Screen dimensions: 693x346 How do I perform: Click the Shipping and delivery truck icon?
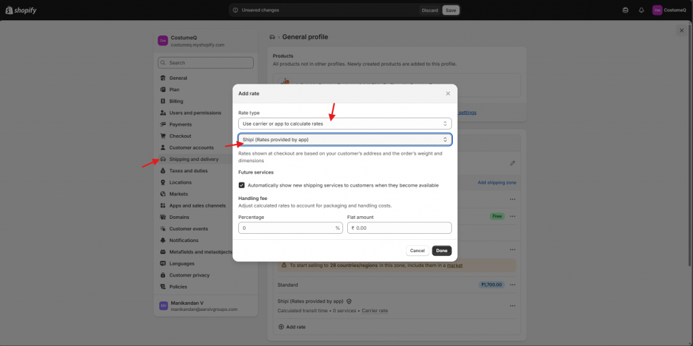163,159
